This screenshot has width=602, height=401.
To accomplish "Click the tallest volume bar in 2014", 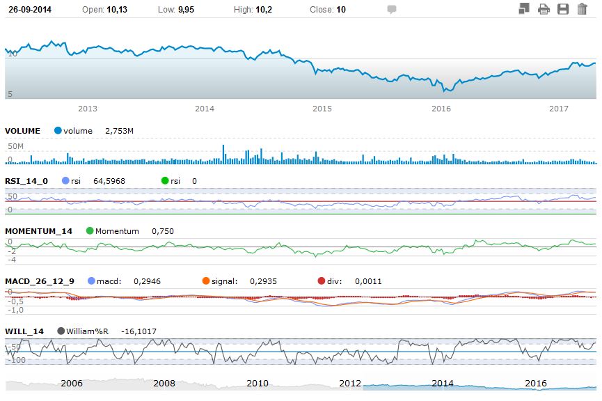I will pos(223,155).
